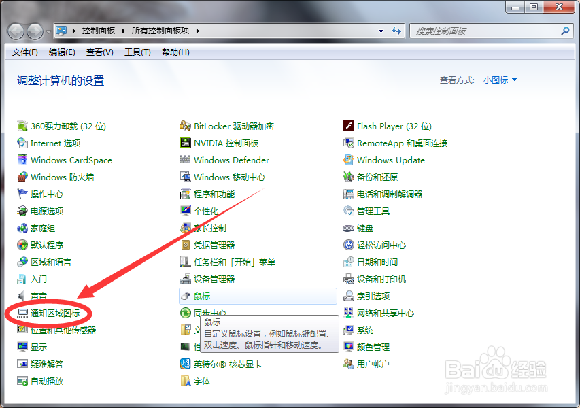580x408 pixels.
Task: Open 疑难解答 (Troubleshooting)
Action: [44, 364]
